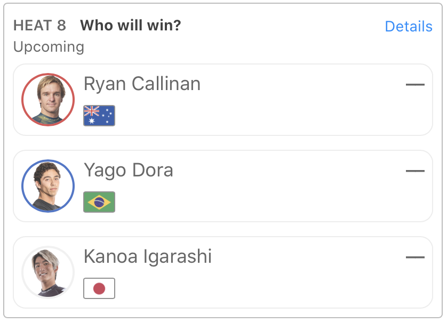Viewport: 447px width, 323px height.
Task: Click the Ryan Callinan name text
Action: 142,84
